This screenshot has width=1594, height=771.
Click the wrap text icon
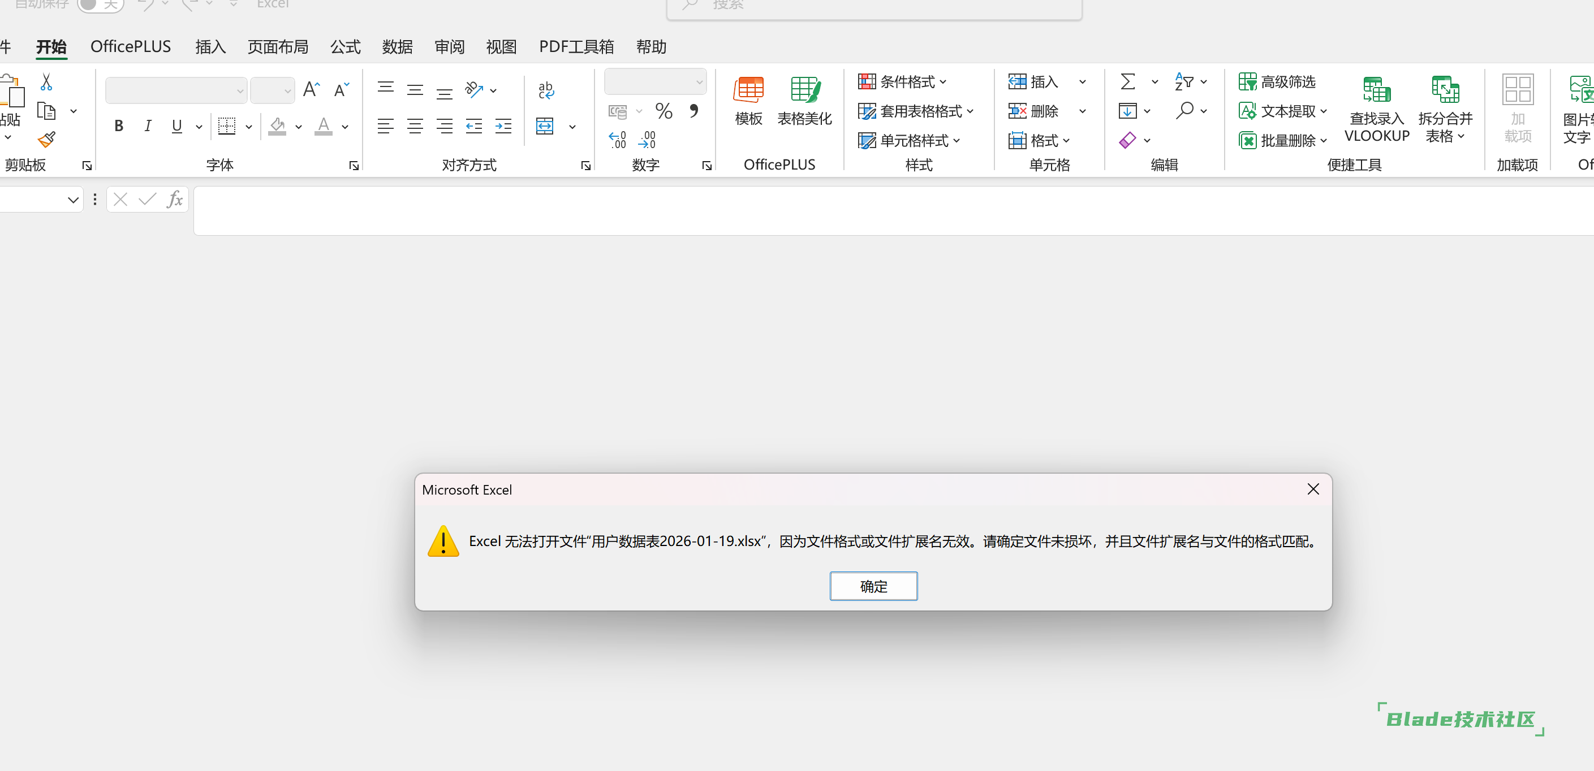coord(546,90)
